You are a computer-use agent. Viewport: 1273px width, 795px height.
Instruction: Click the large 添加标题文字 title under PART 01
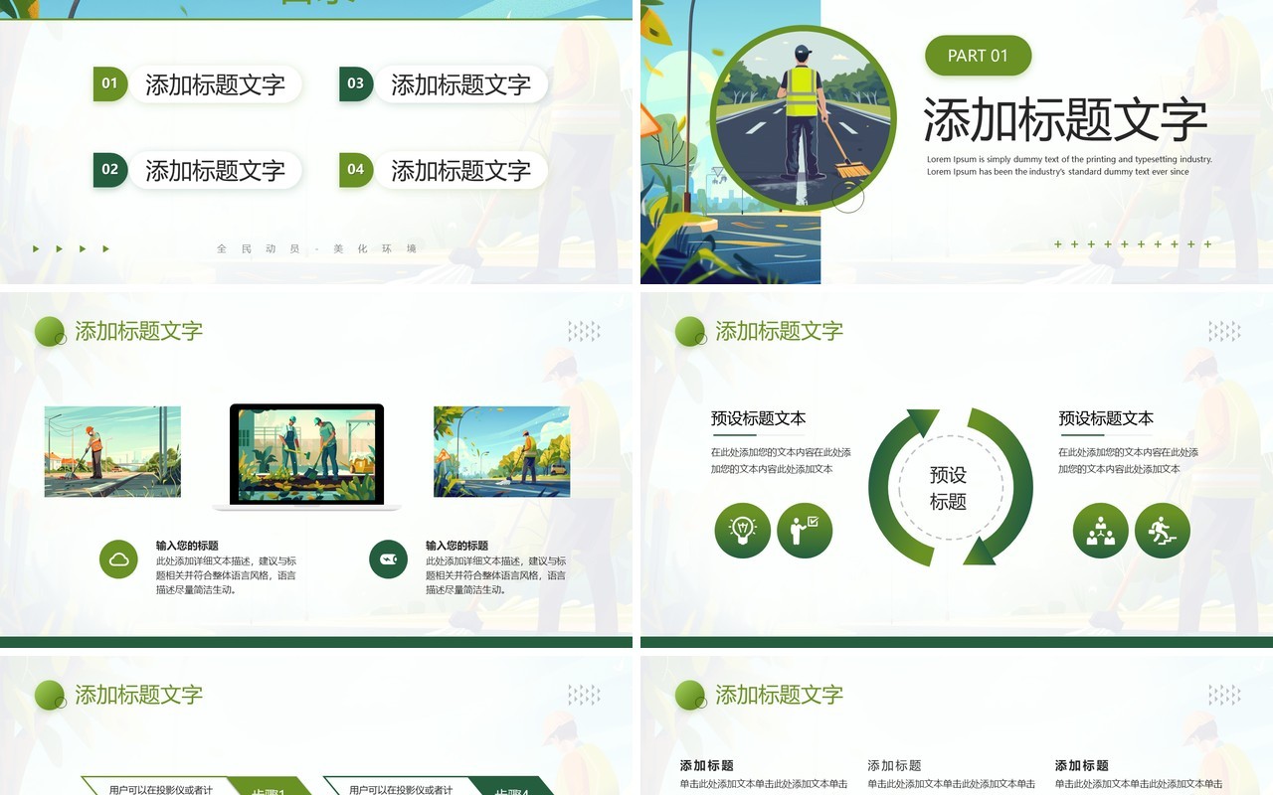[x=1065, y=120]
